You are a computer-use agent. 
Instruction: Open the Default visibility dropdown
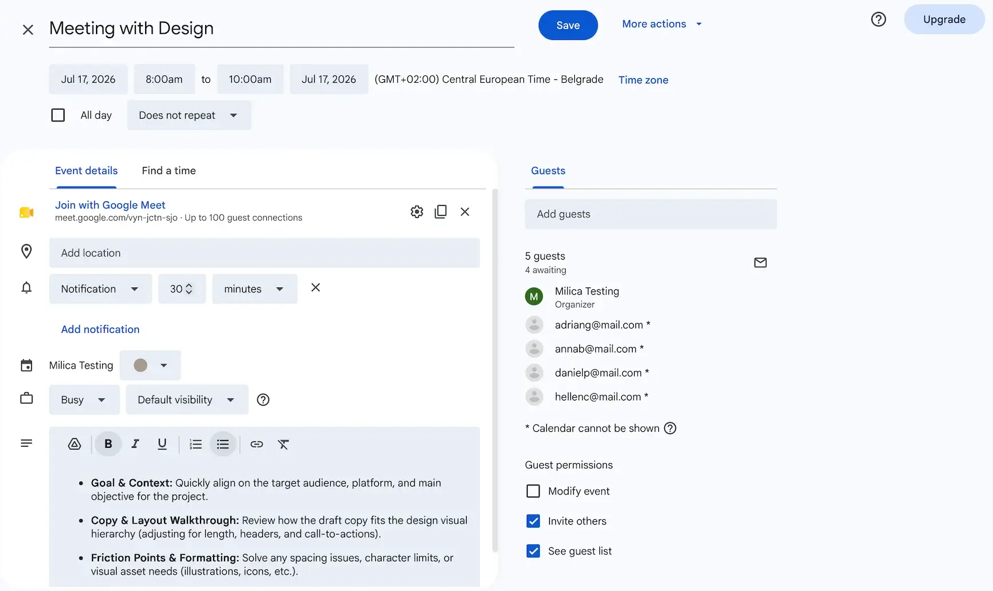tap(187, 400)
